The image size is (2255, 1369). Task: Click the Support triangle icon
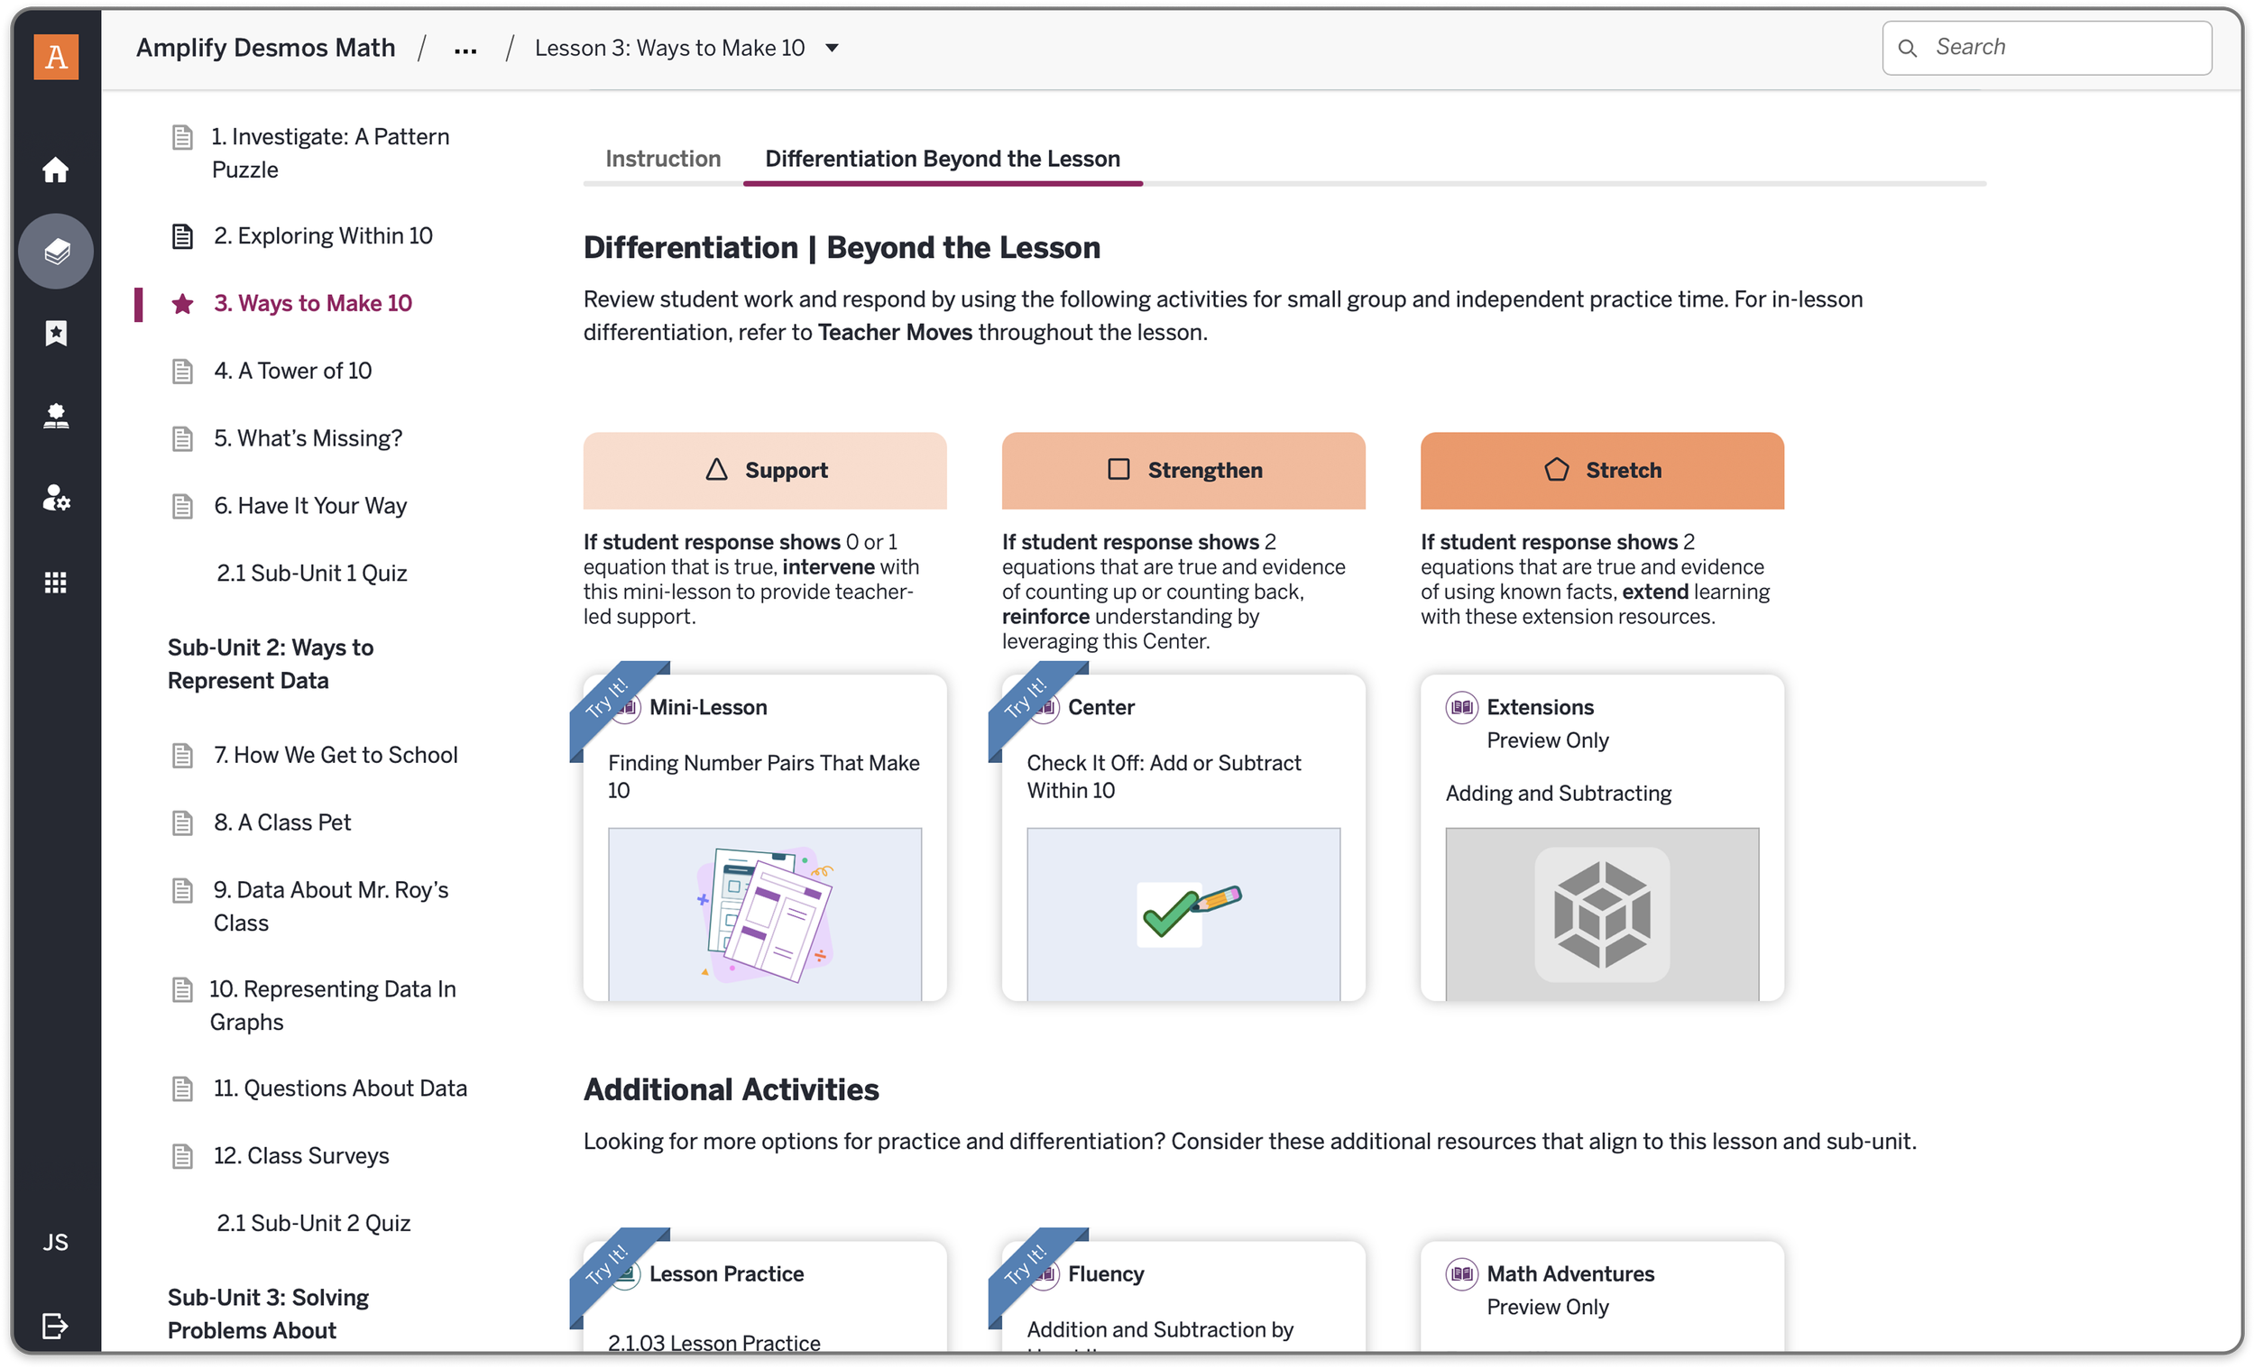click(716, 470)
